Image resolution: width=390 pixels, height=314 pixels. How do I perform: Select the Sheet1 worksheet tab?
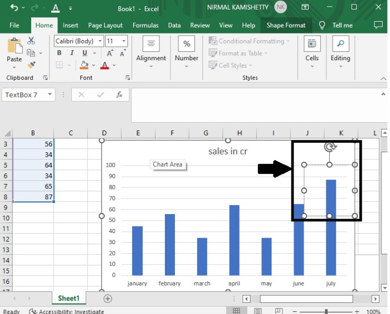[x=69, y=298]
